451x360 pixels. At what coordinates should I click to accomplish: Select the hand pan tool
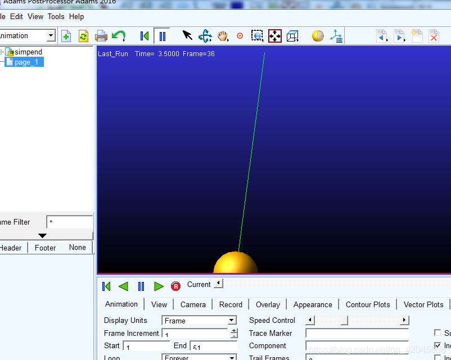click(x=223, y=37)
